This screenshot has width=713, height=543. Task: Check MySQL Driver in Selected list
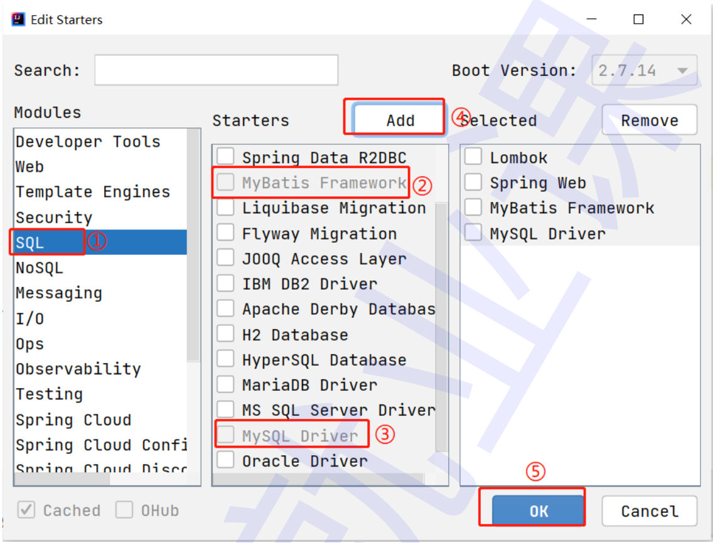tap(473, 233)
